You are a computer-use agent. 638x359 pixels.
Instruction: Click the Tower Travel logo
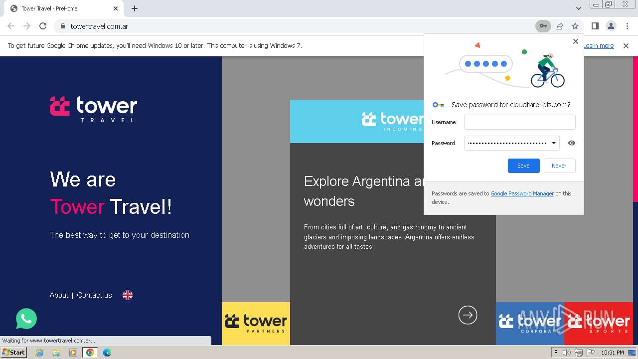point(93,109)
